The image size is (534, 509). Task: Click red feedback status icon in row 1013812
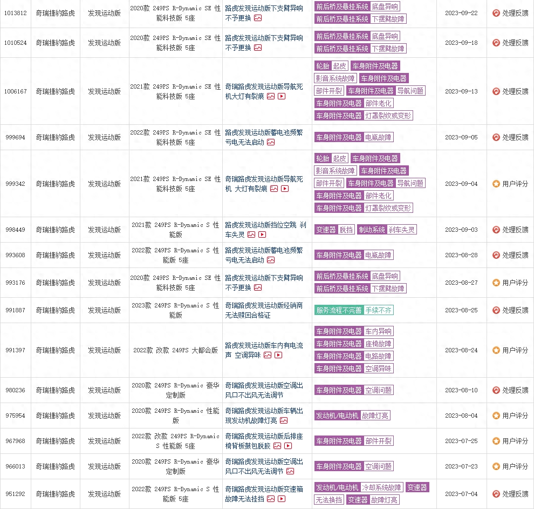496,13
